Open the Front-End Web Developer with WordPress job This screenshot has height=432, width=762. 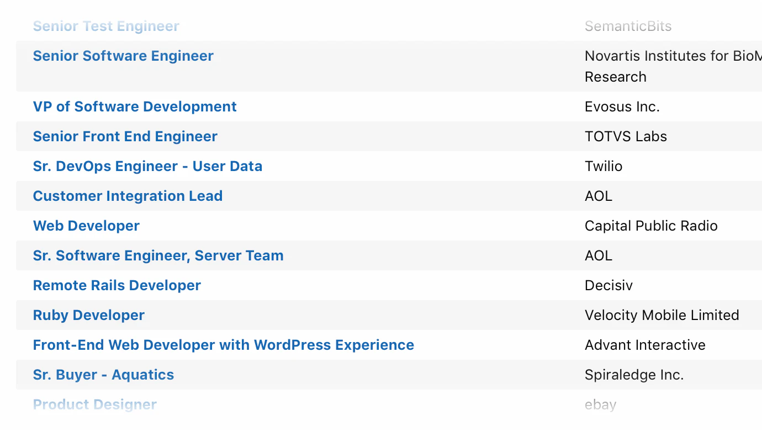tap(224, 345)
